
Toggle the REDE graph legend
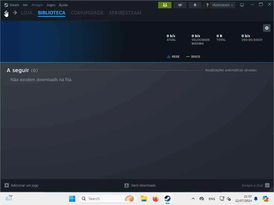point(173,57)
